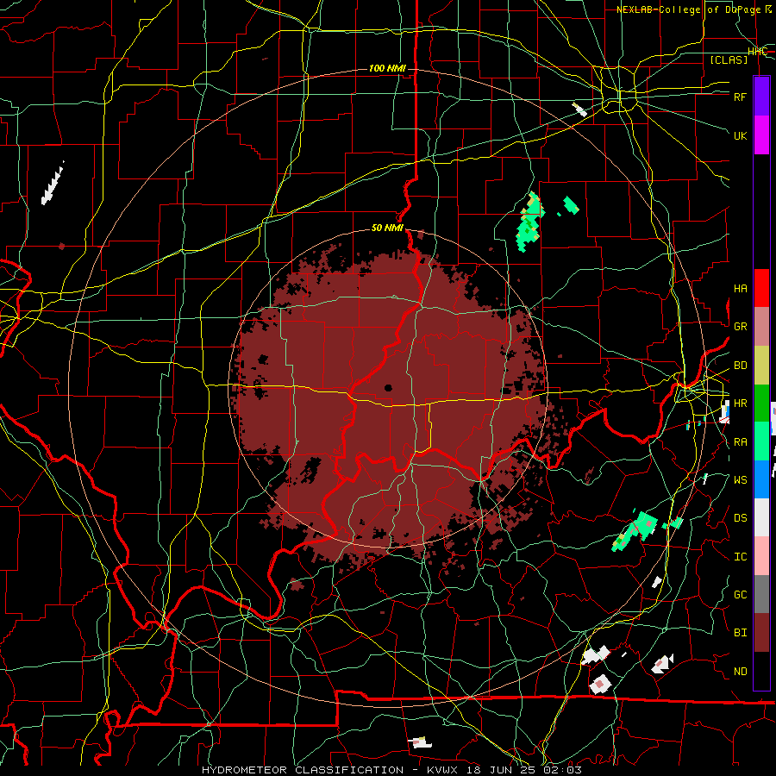
Task: Click the 'HHC' product code text
Action: pyautogui.click(x=757, y=52)
